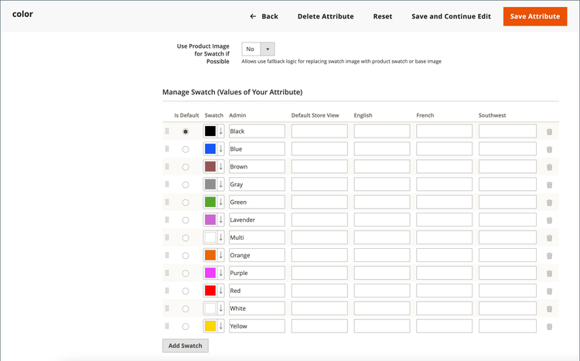Open Use Product Image for Swatch dropdown

pyautogui.click(x=259, y=49)
